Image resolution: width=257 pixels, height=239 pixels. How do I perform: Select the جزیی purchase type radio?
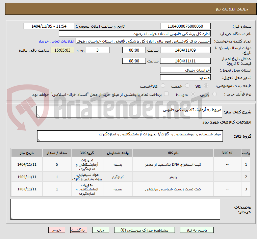(214, 94)
